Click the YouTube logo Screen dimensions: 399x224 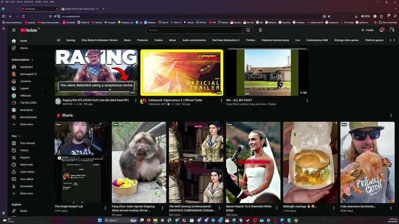29,30
